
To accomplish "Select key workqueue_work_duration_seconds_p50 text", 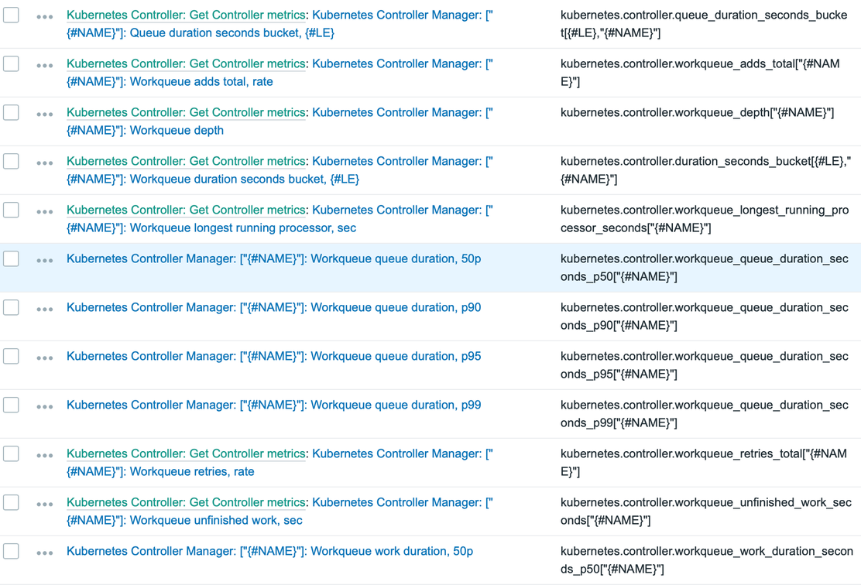I will tap(707, 559).
